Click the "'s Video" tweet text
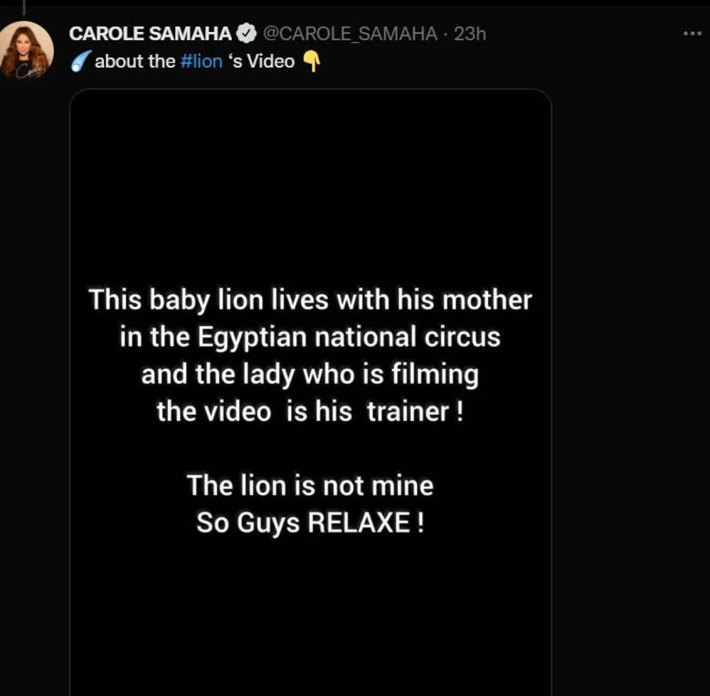The height and width of the screenshot is (696, 710). pos(262,61)
